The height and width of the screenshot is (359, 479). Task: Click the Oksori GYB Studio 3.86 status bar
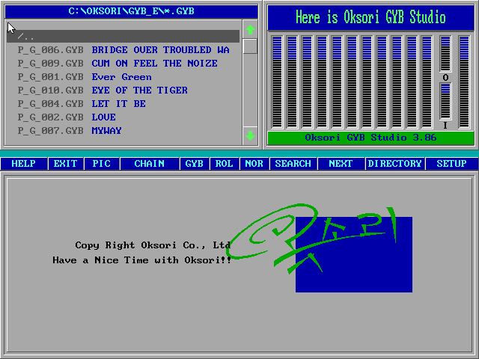370,138
